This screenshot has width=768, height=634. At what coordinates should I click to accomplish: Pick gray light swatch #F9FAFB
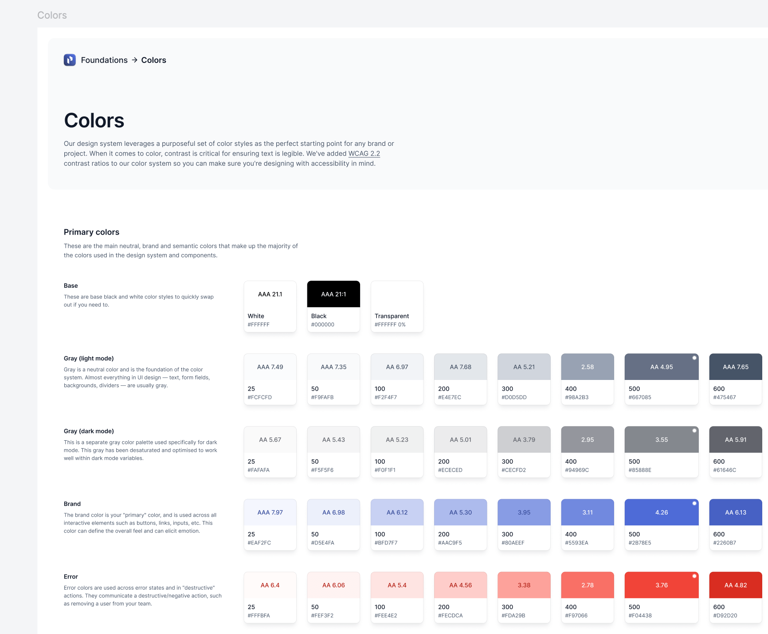[333, 379]
